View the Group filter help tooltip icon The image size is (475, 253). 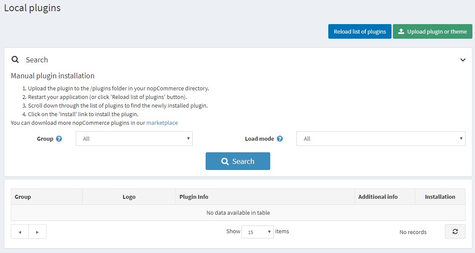[x=59, y=139]
